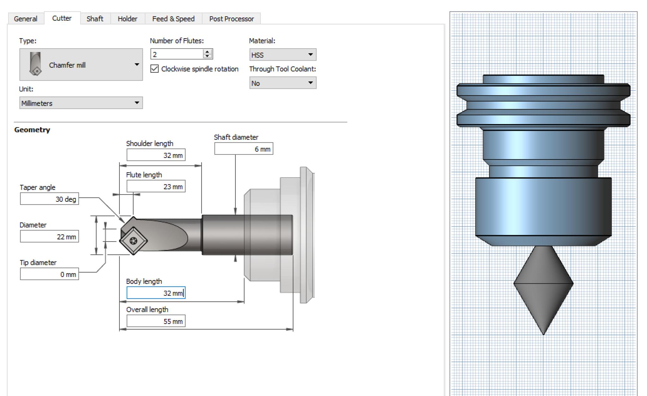Go to the Holder tab
This screenshot has height=396, width=647.
pyautogui.click(x=127, y=19)
